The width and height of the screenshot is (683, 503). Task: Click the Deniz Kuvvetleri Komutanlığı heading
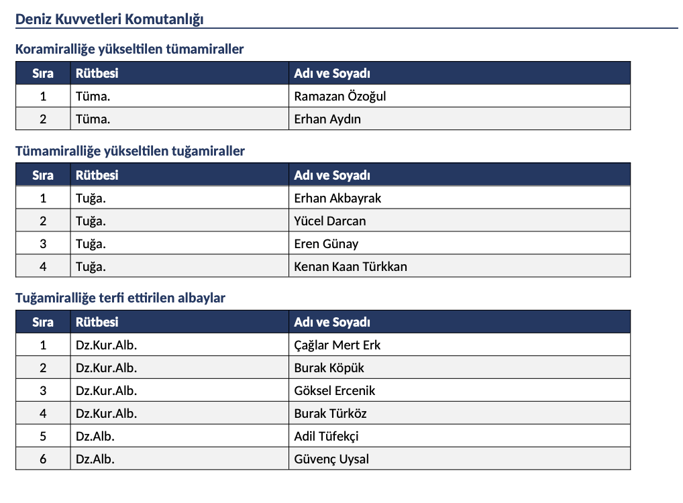[x=109, y=19]
